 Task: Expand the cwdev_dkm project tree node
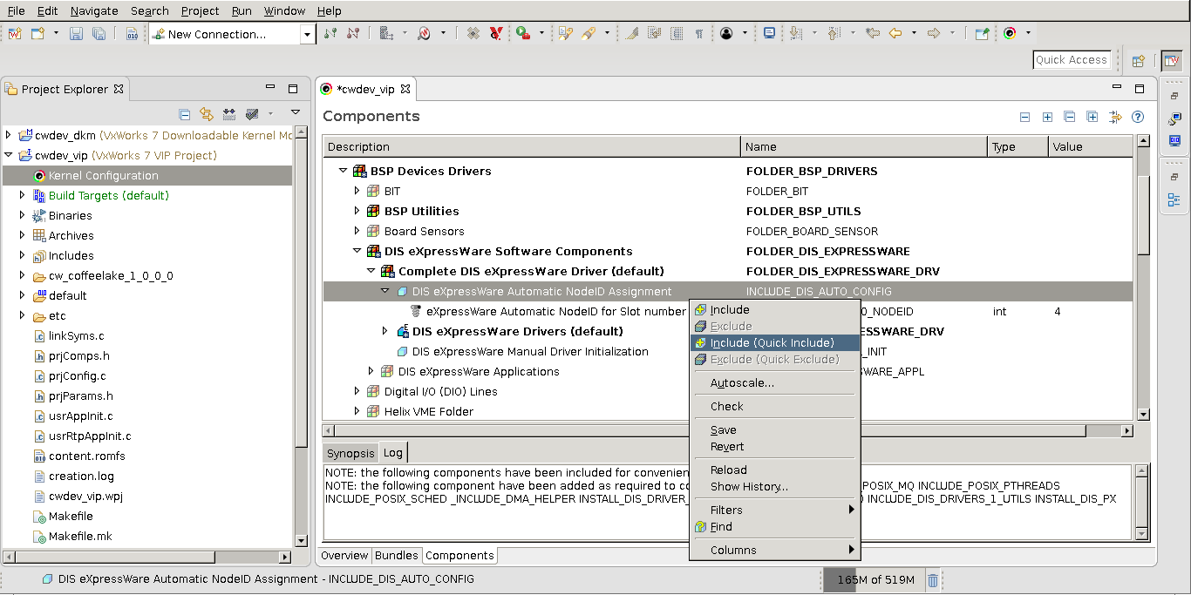10,135
